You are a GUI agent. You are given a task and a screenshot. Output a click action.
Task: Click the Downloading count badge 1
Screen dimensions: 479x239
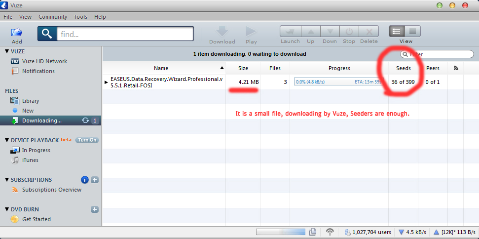click(x=95, y=120)
